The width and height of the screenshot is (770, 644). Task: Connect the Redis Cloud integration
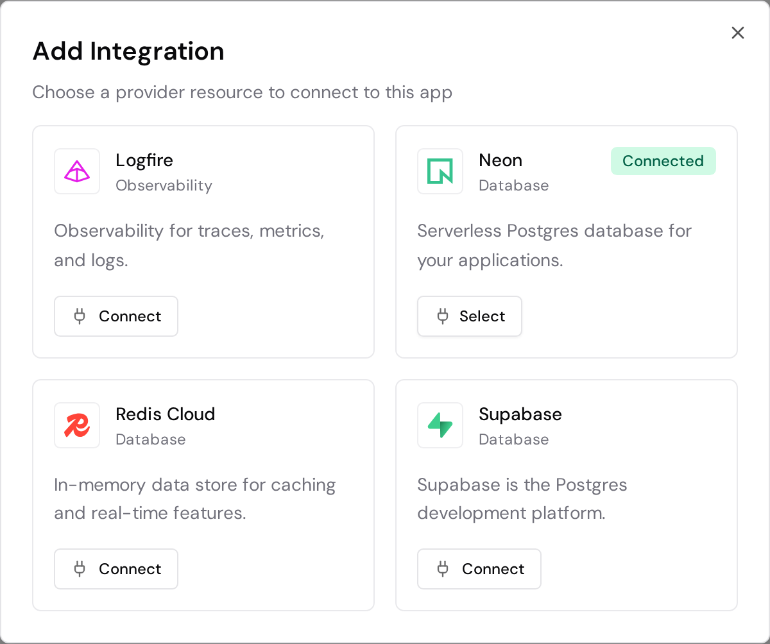pos(116,569)
